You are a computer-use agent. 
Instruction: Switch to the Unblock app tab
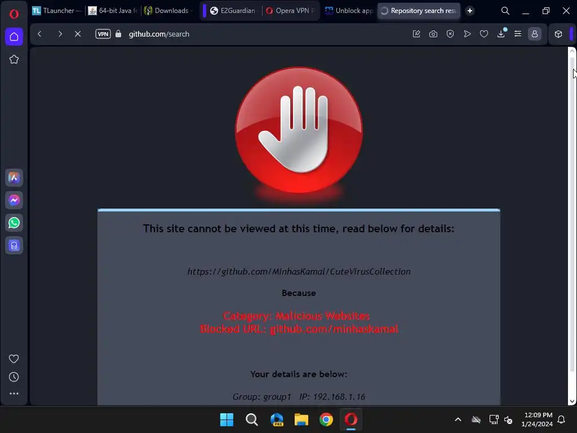pos(349,11)
